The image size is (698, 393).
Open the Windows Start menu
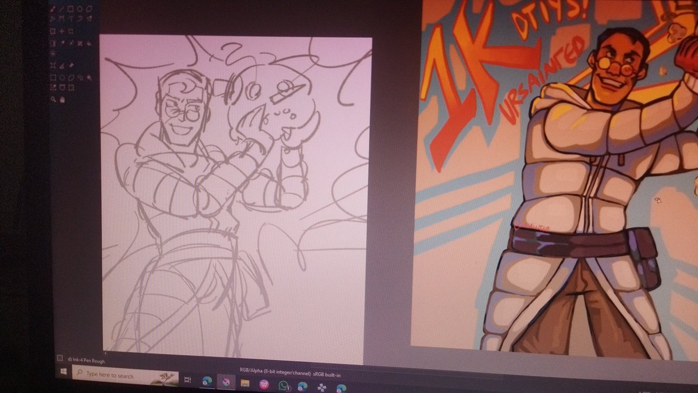[x=63, y=371]
